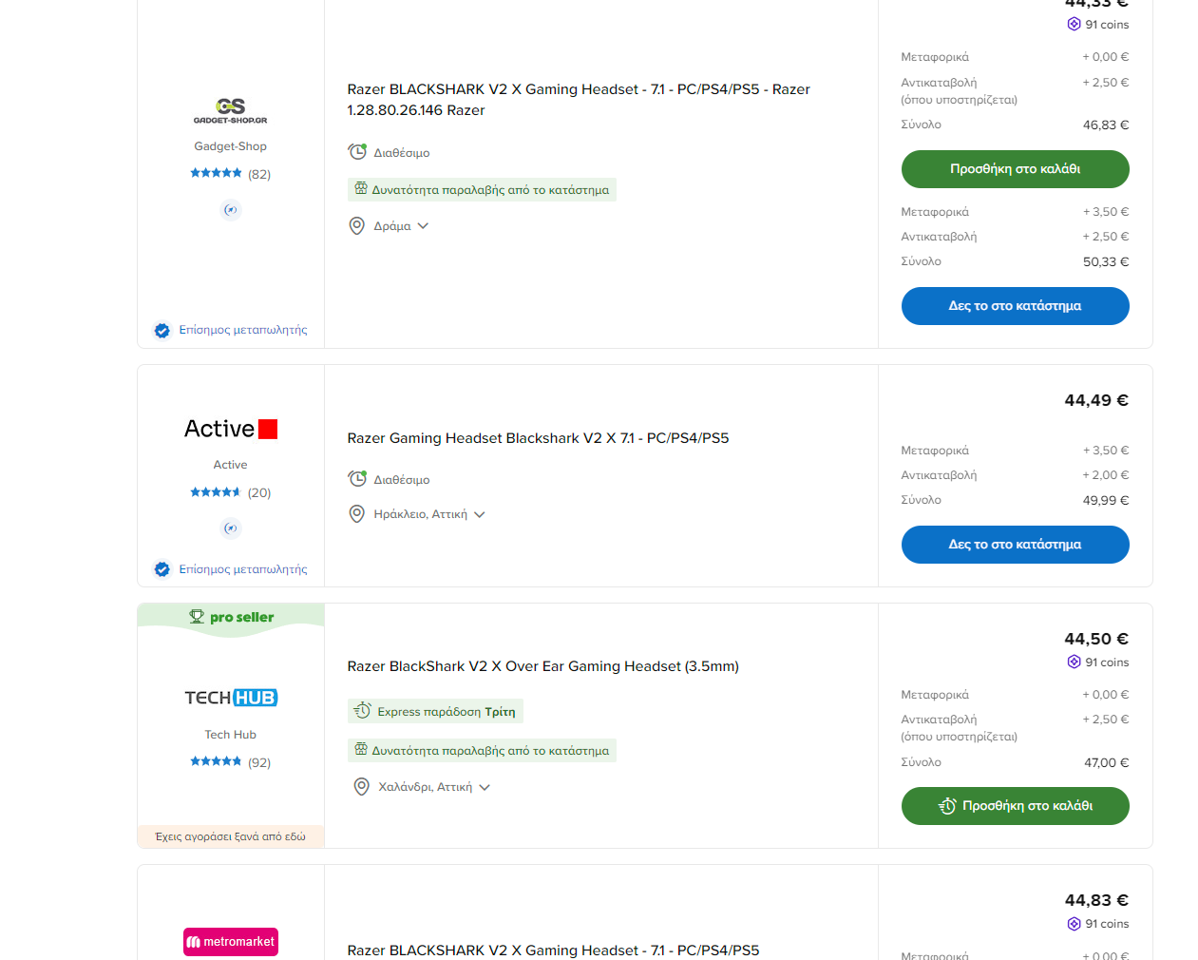The image size is (1198, 960).
Task: Click the Active store star rating
Action: (x=216, y=491)
